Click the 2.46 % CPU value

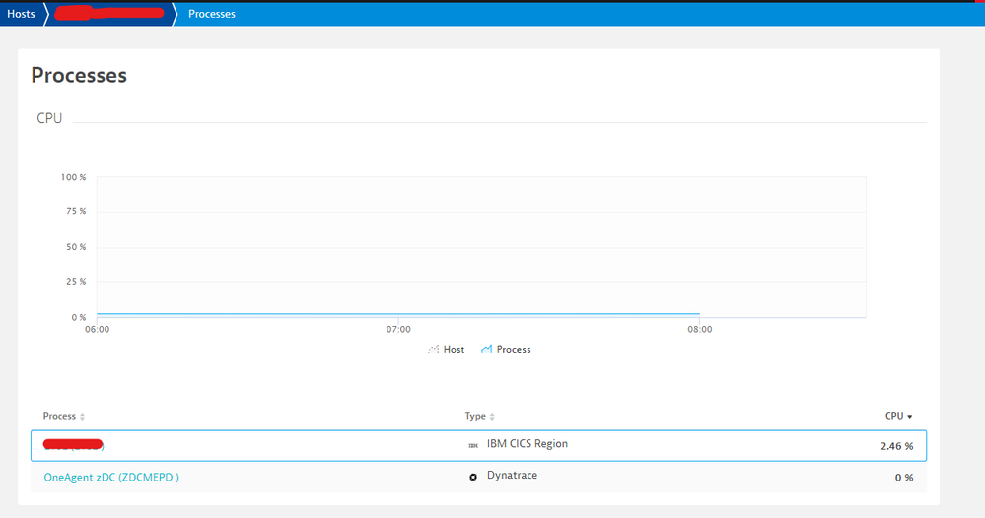coord(896,446)
